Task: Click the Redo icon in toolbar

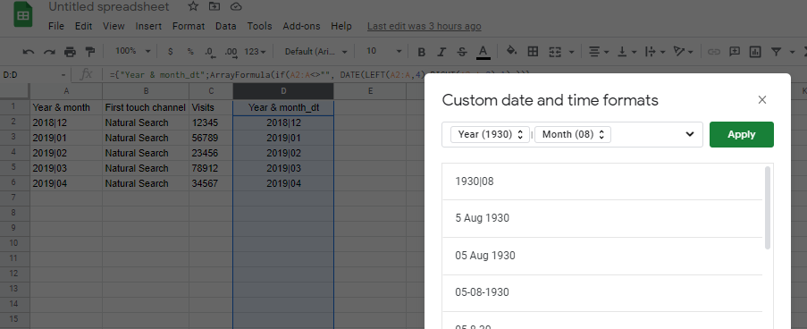Action: 49,52
